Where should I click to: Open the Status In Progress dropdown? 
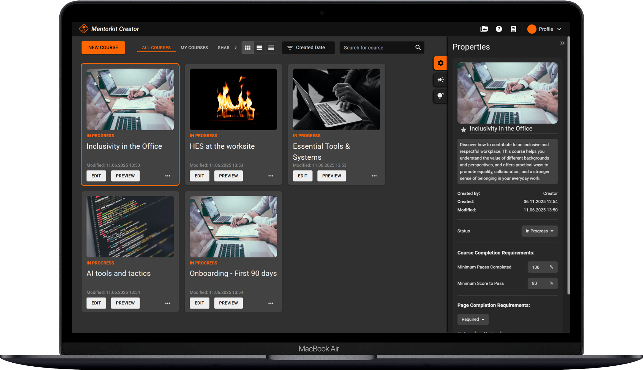pos(539,231)
